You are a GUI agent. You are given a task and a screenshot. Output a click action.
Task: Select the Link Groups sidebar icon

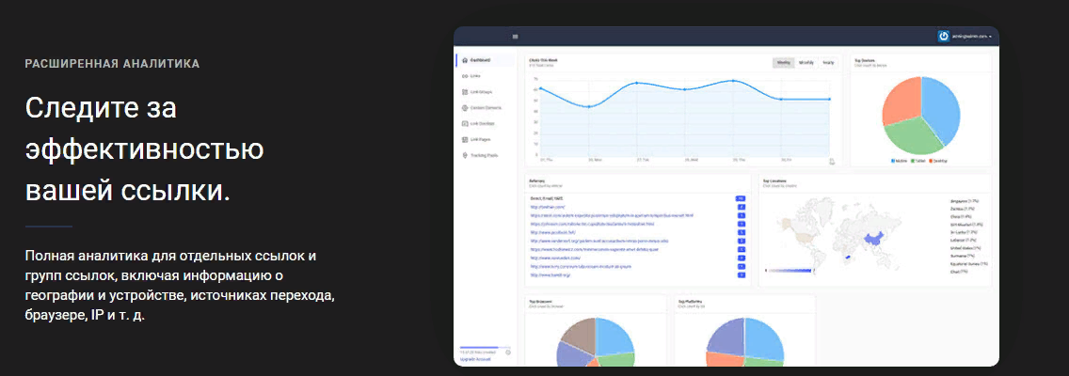(x=465, y=92)
